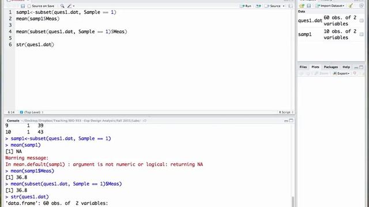The width and height of the screenshot is (369, 207).
Task: Open the Export dropdown in Plots
Action: pos(341,74)
